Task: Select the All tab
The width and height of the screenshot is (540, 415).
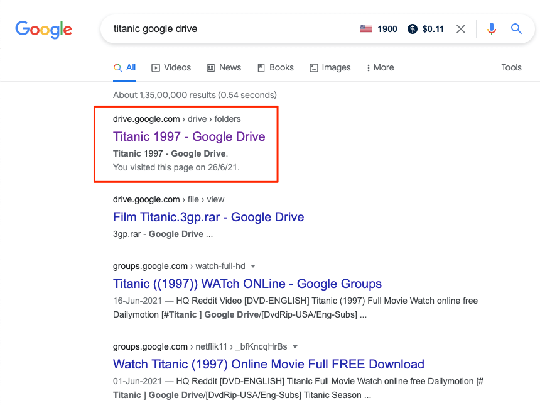Action: (x=124, y=68)
